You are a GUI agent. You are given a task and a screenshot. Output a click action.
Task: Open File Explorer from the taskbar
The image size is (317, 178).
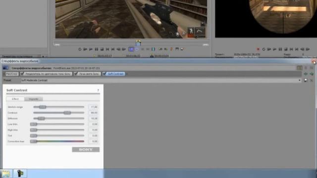click(6, 174)
